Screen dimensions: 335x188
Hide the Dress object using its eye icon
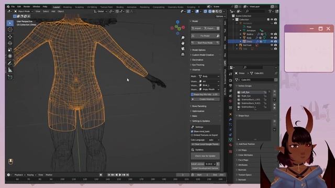tap(272, 41)
